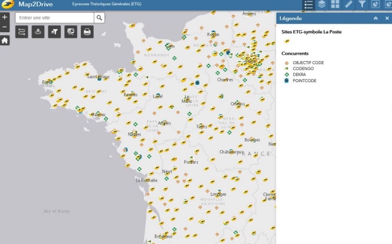Zoom in on the map
Image resolution: width=392 pixels, height=244 pixels.
(4, 17)
